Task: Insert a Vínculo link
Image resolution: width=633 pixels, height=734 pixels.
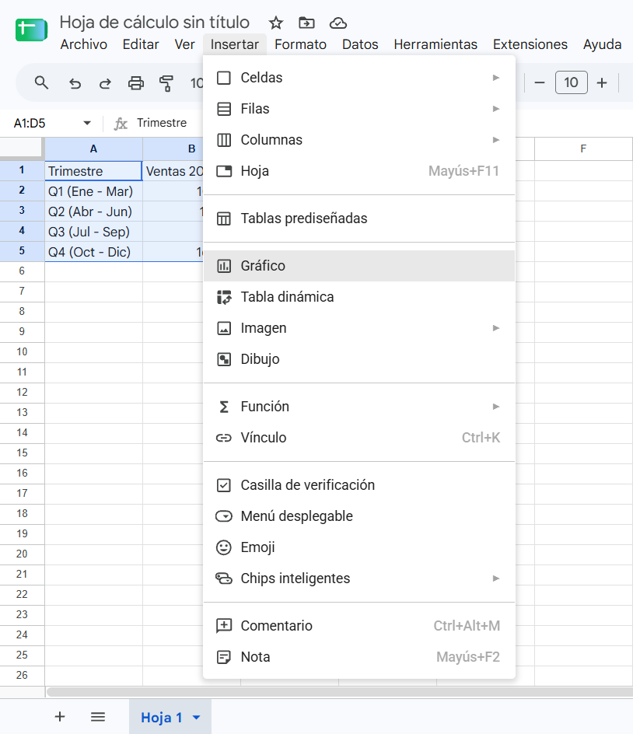Action: tap(359, 438)
